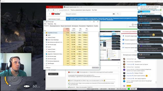Click the YouTube logo in the browser
The image size is (163, 91).
[x=56, y=14]
